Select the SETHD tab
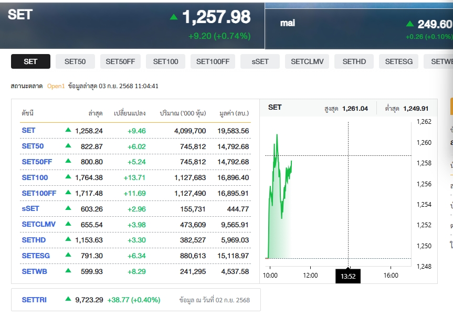 [x=354, y=61]
